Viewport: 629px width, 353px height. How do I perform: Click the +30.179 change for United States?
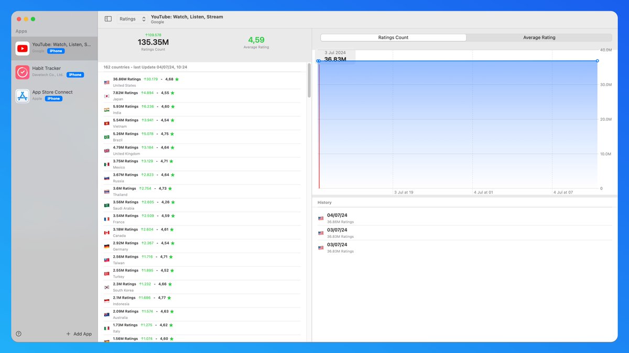[x=150, y=79]
